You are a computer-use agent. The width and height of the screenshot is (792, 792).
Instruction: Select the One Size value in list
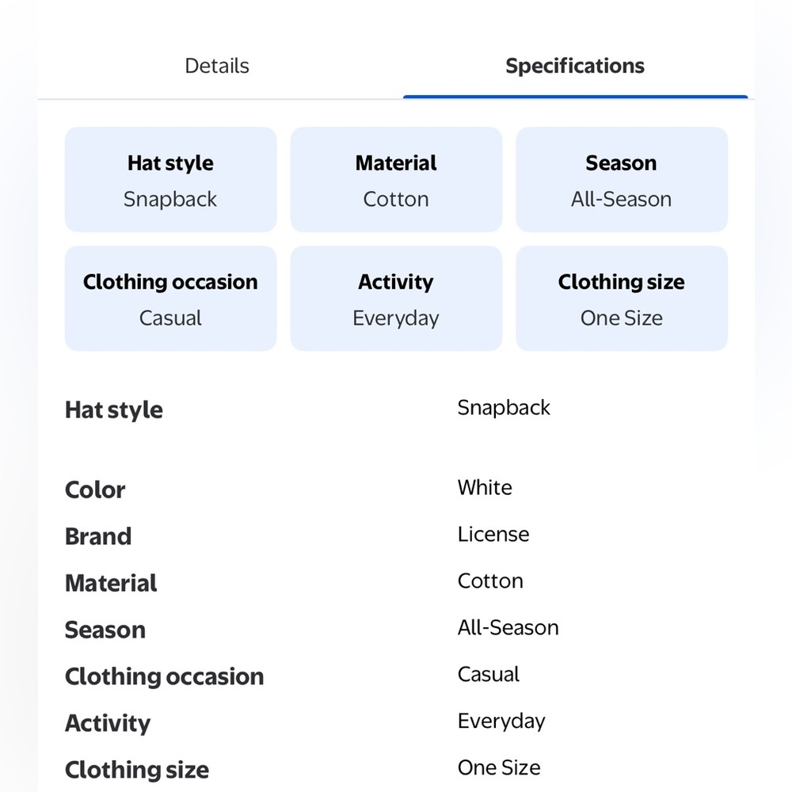(499, 767)
